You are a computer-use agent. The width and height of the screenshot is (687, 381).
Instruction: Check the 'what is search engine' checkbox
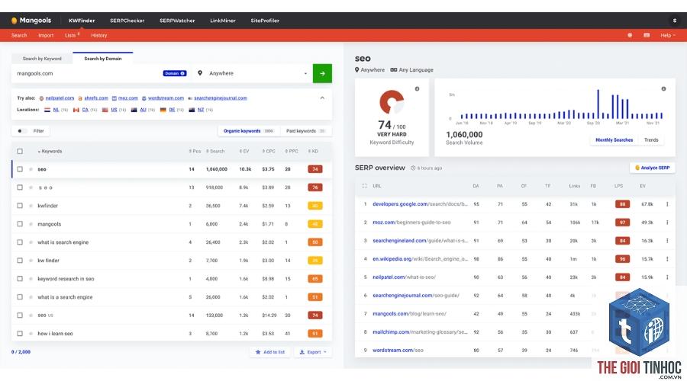point(20,242)
